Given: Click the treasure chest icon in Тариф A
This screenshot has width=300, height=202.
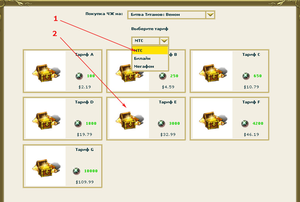Looking at the screenshot, I should (x=45, y=71).
